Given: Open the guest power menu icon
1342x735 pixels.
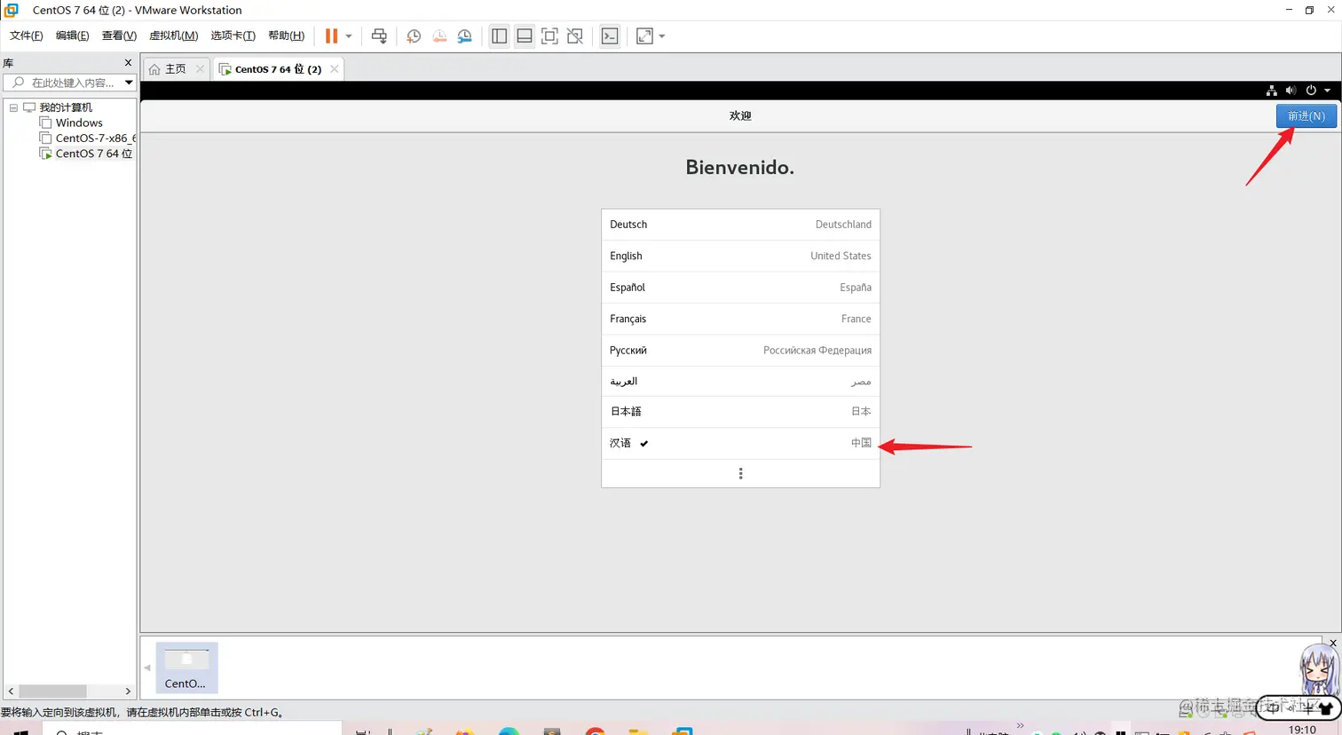Looking at the screenshot, I should click(x=1311, y=91).
